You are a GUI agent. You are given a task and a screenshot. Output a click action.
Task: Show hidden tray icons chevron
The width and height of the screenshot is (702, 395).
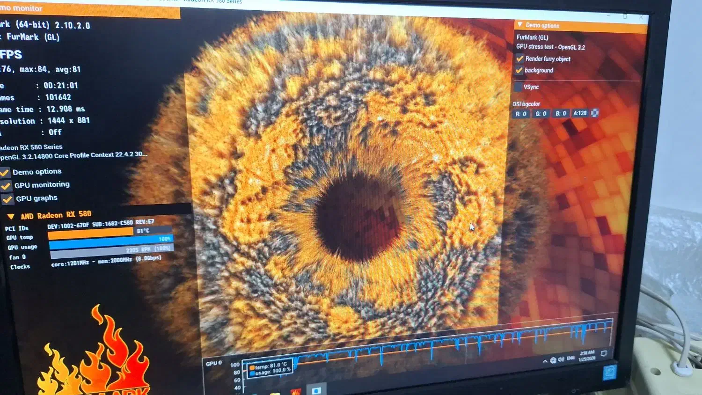pyautogui.click(x=545, y=361)
